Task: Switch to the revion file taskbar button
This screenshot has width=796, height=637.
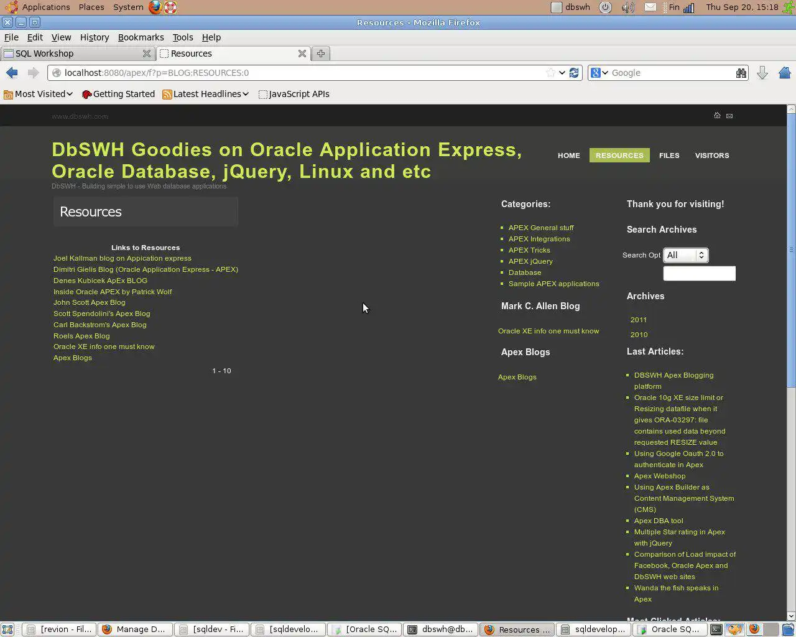Action: 59,630
